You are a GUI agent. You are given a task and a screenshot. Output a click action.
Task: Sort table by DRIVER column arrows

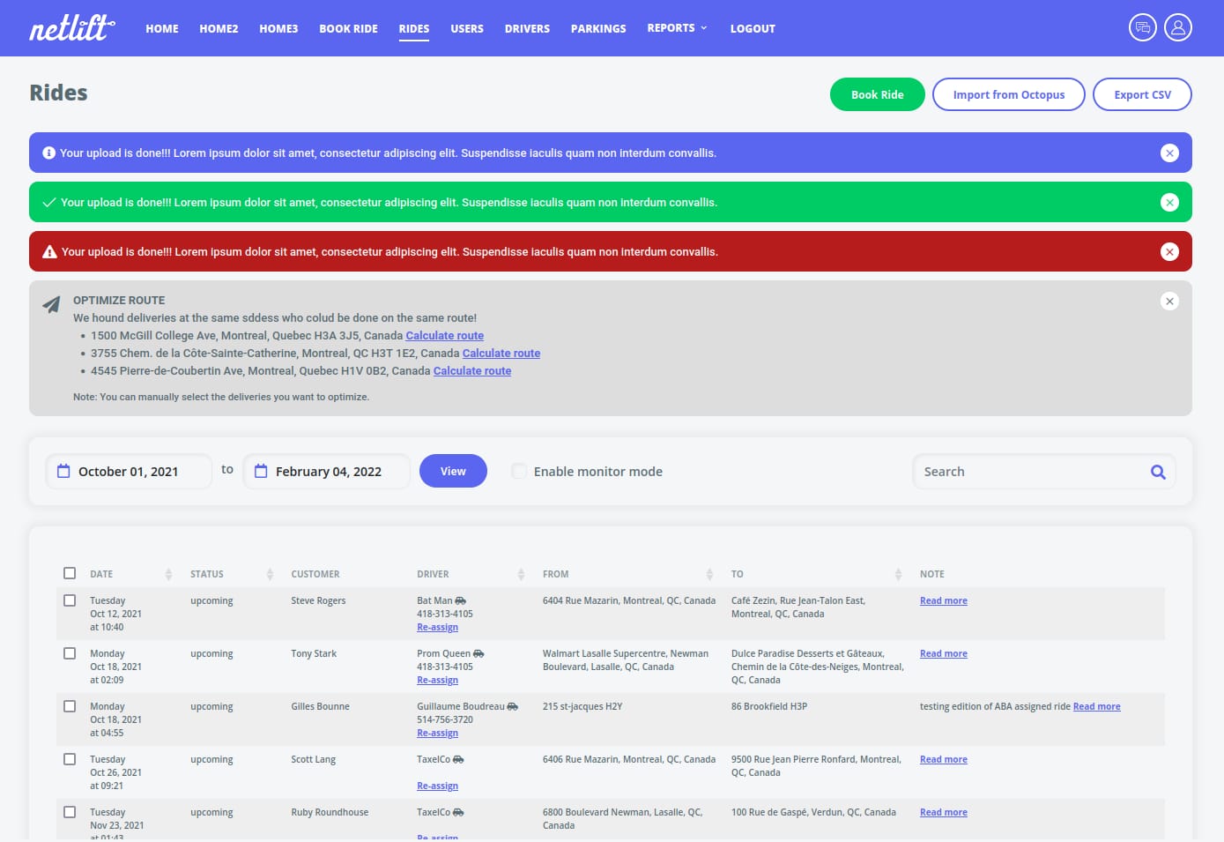521,575
